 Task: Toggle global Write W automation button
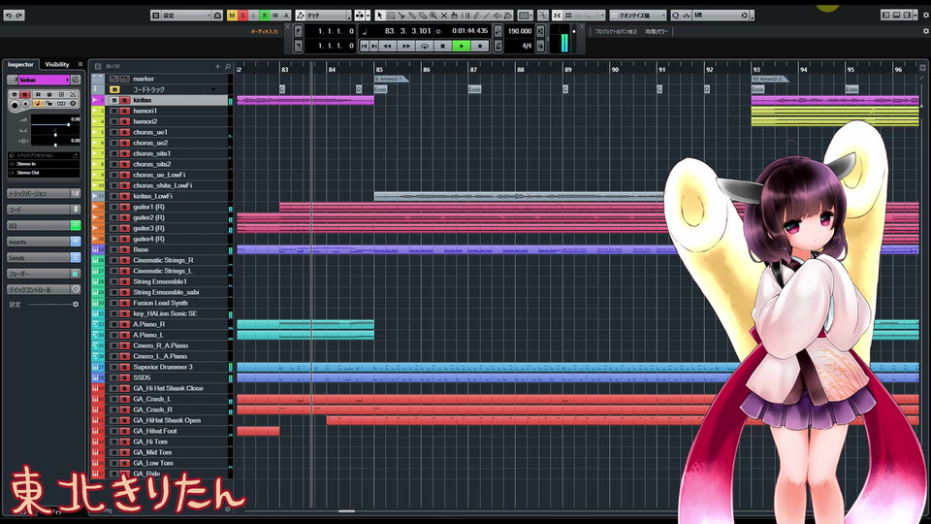click(274, 16)
